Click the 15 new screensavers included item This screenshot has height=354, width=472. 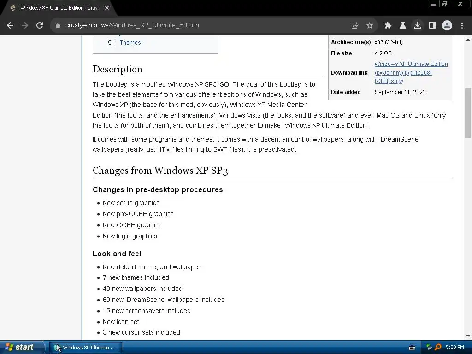(x=147, y=311)
